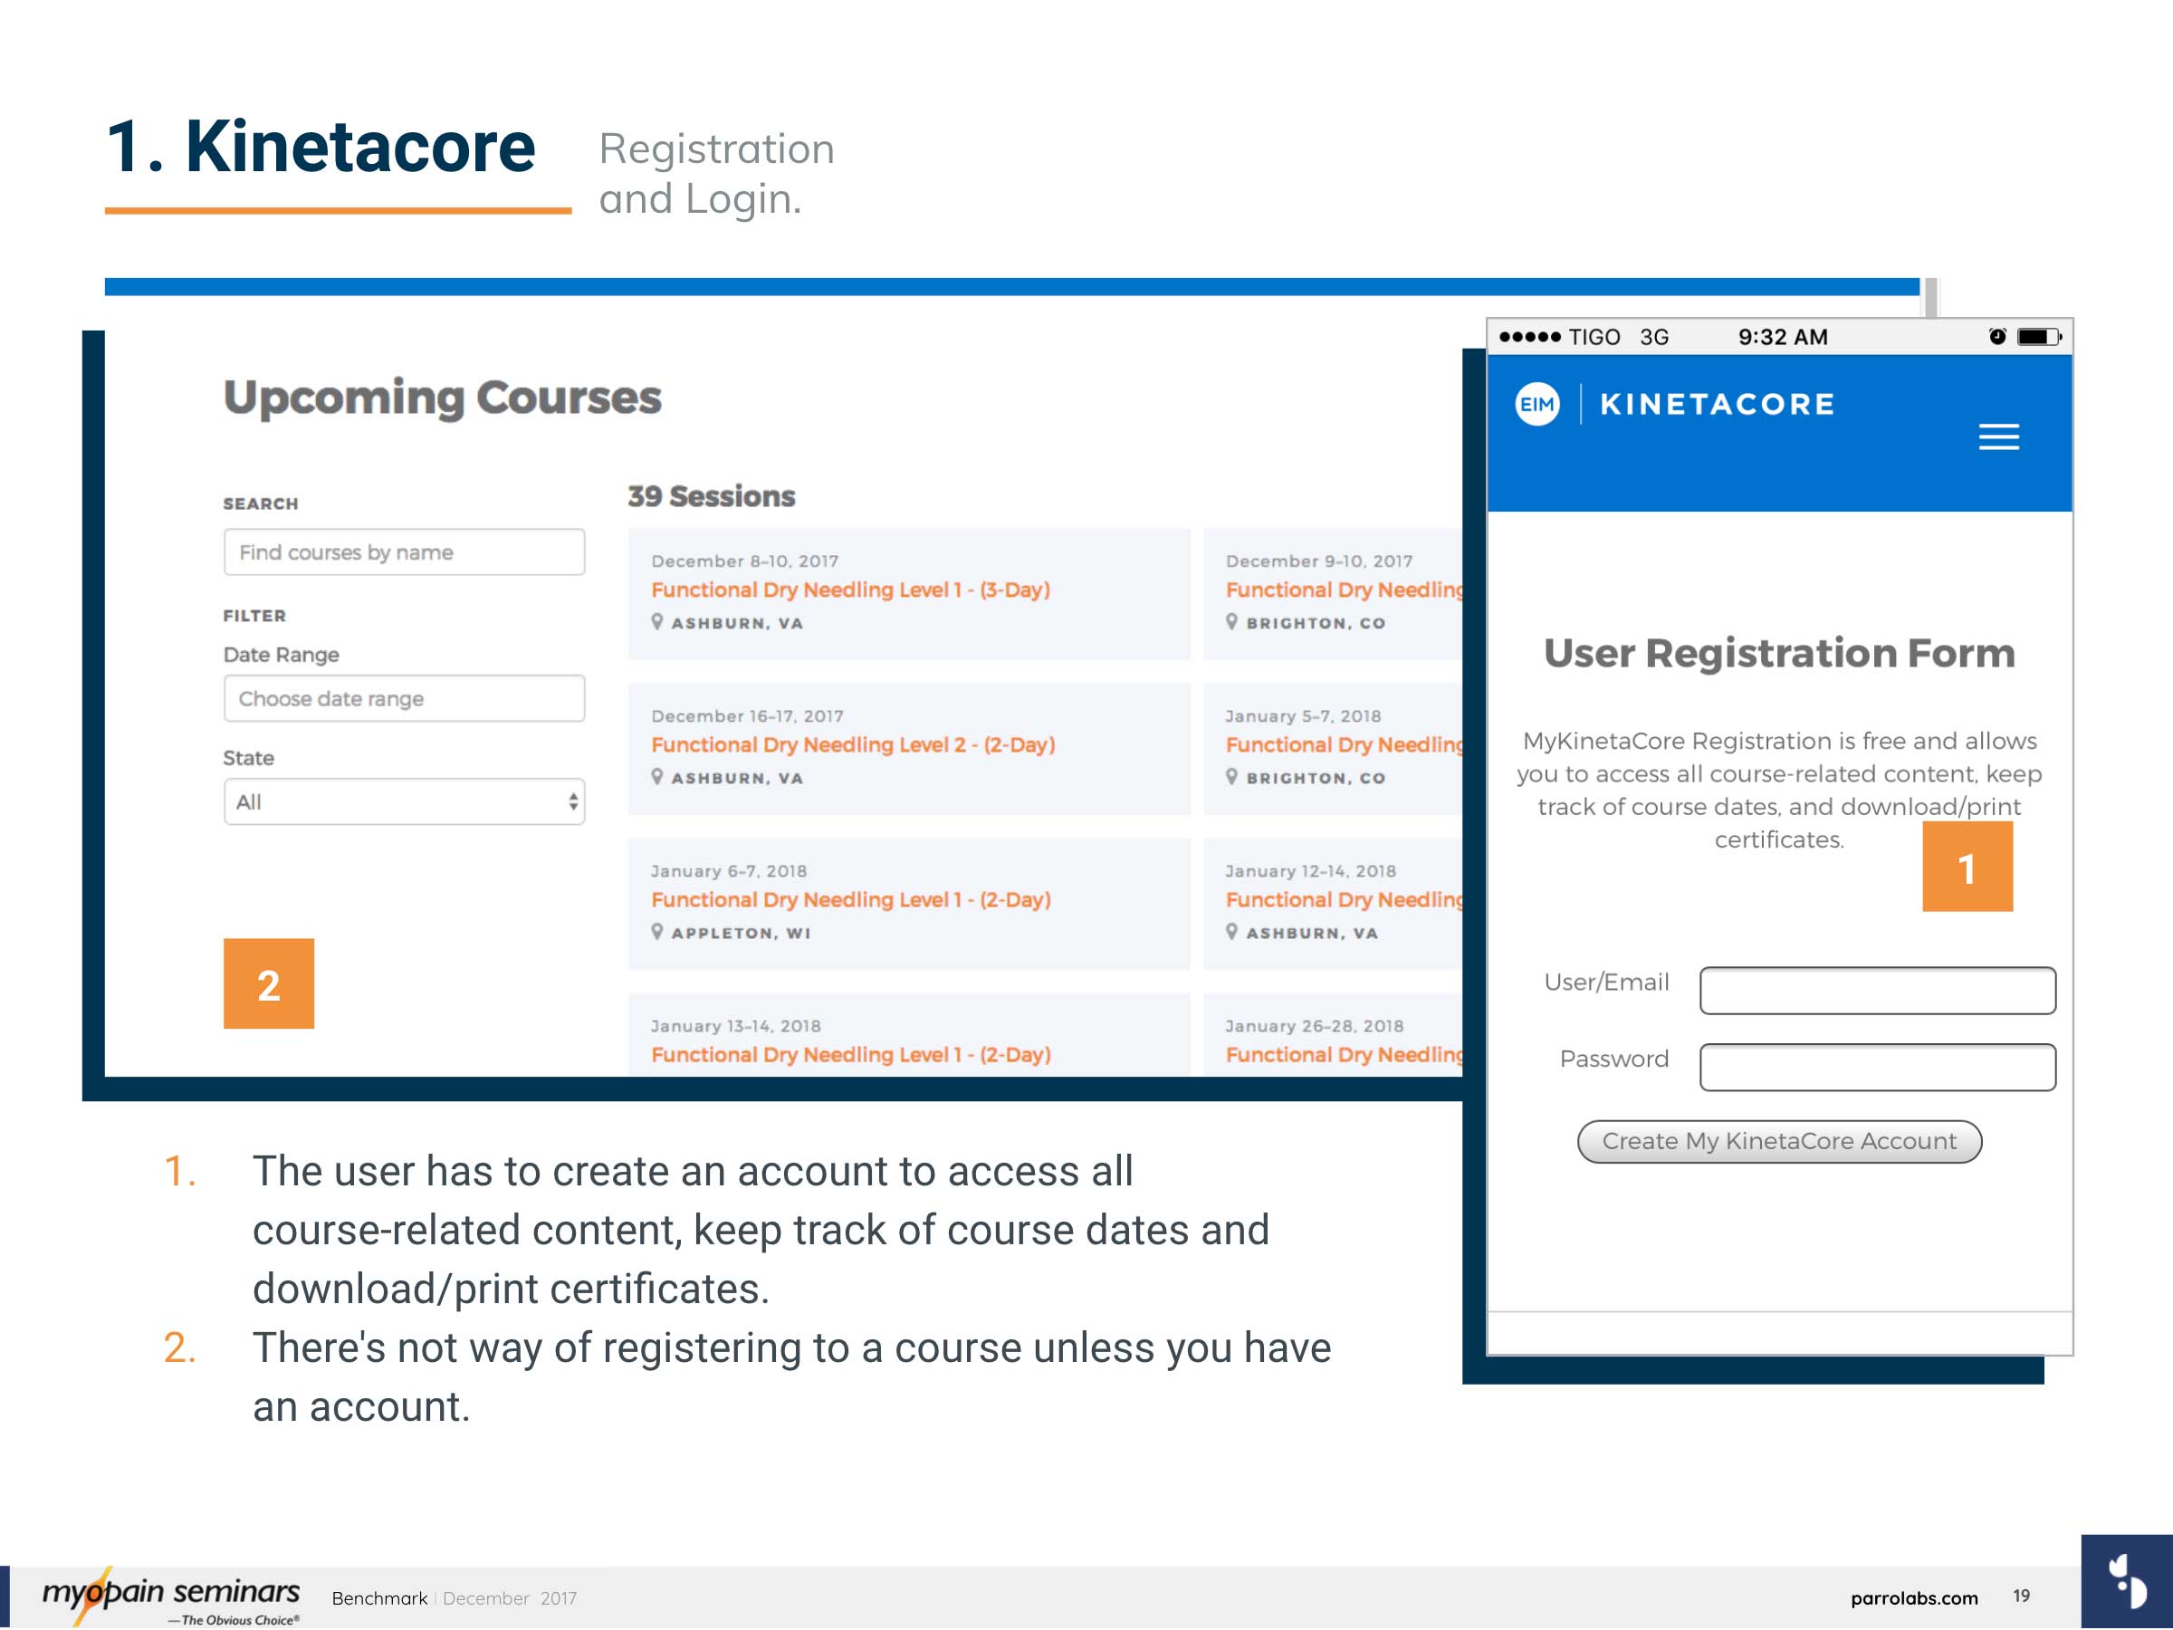
Task: Focus the Password input field
Action: tap(1876, 1066)
